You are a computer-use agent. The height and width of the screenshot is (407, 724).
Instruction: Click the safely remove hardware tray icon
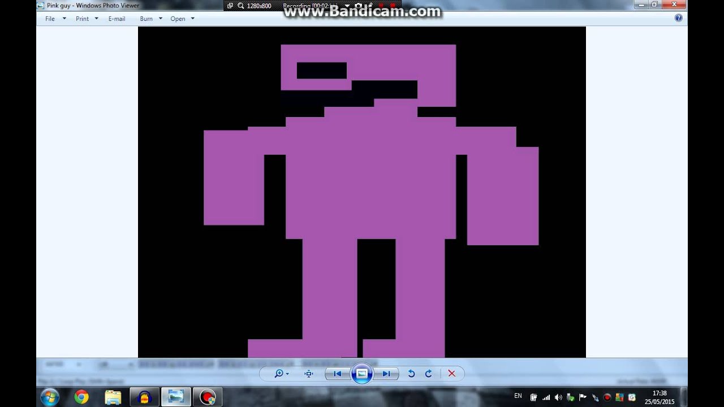coord(571,397)
